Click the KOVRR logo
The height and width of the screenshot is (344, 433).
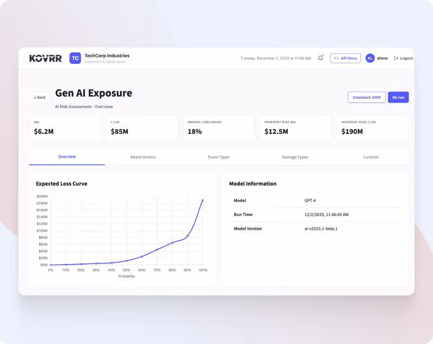pos(45,58)
